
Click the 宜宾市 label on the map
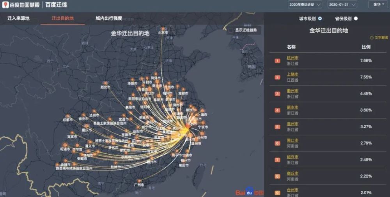click(x=72, y=137)
